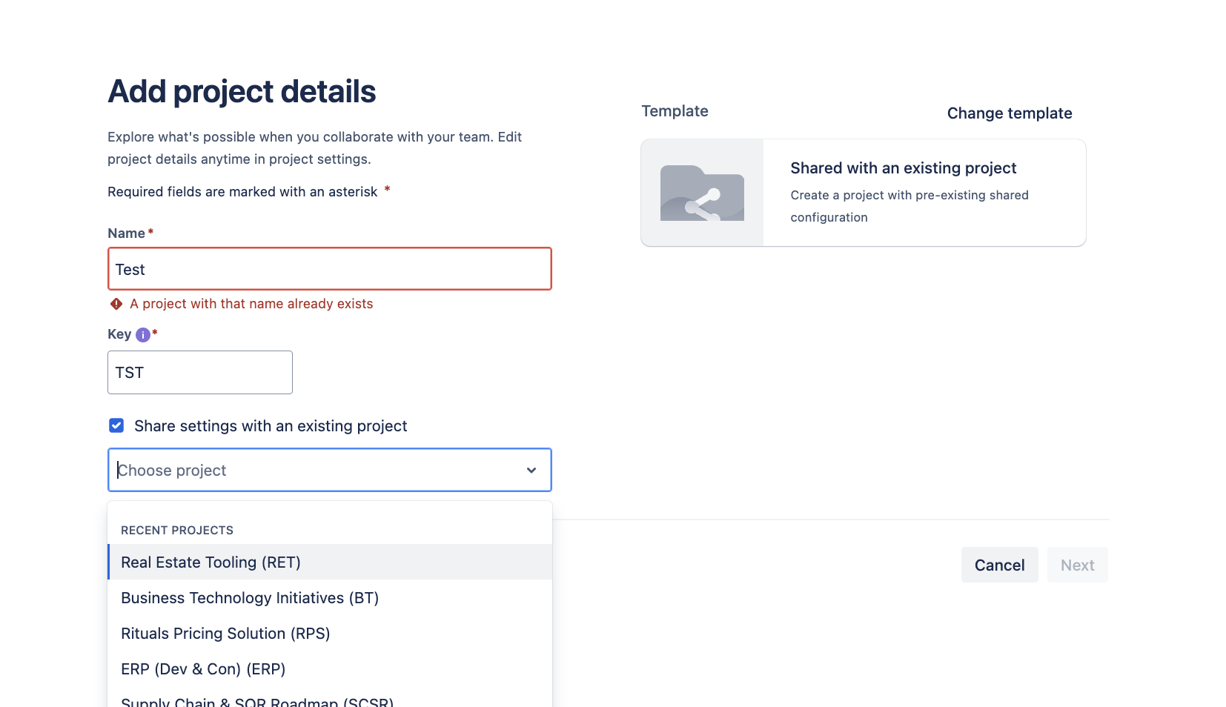Select Supply Chain & SQR Roadmap (SCSR)

[257, 700]
